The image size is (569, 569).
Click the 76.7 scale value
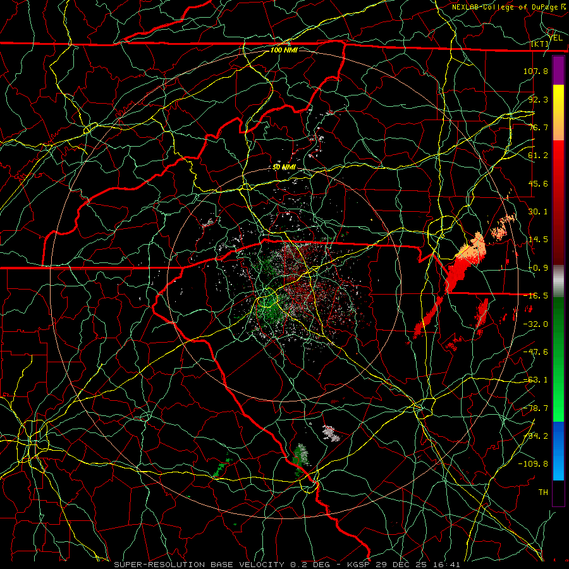click(x=538, y=127)
